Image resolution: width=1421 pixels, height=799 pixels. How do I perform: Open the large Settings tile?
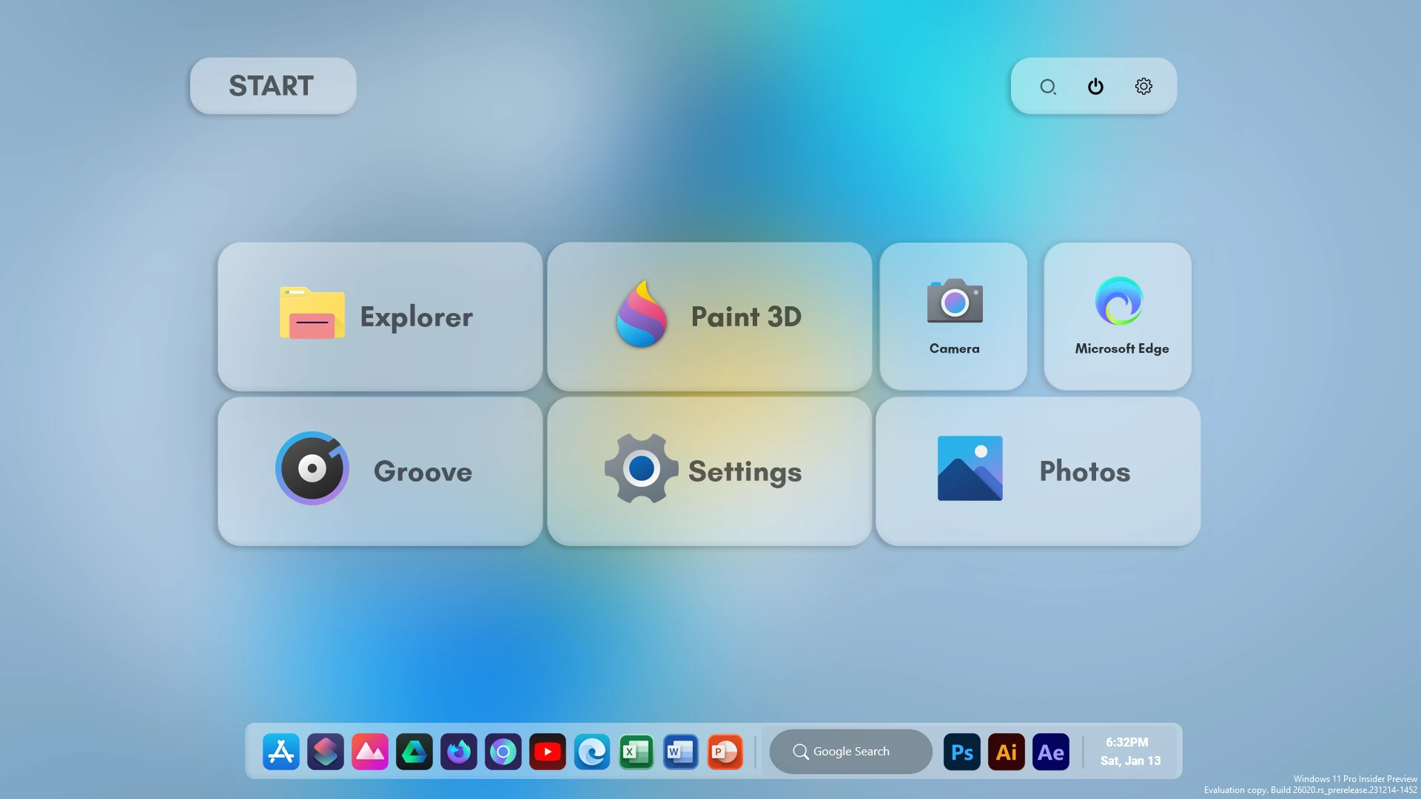click(x=709, y=471)
